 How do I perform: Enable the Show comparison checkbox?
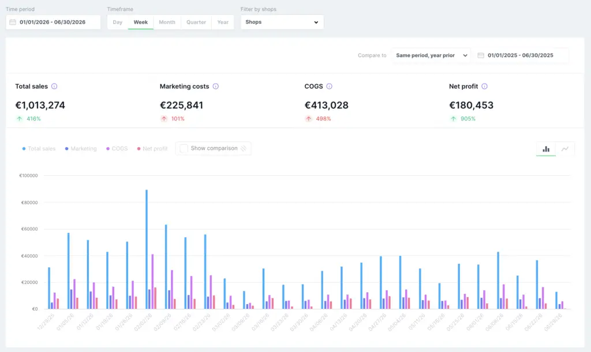[x=184, y=148]
